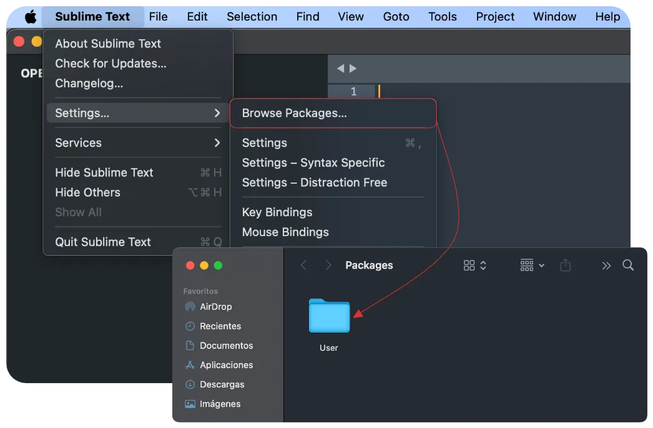653x428 pixels.
Task: Expand Finder toolbar overflow chevrons
Action: point(606,265)
